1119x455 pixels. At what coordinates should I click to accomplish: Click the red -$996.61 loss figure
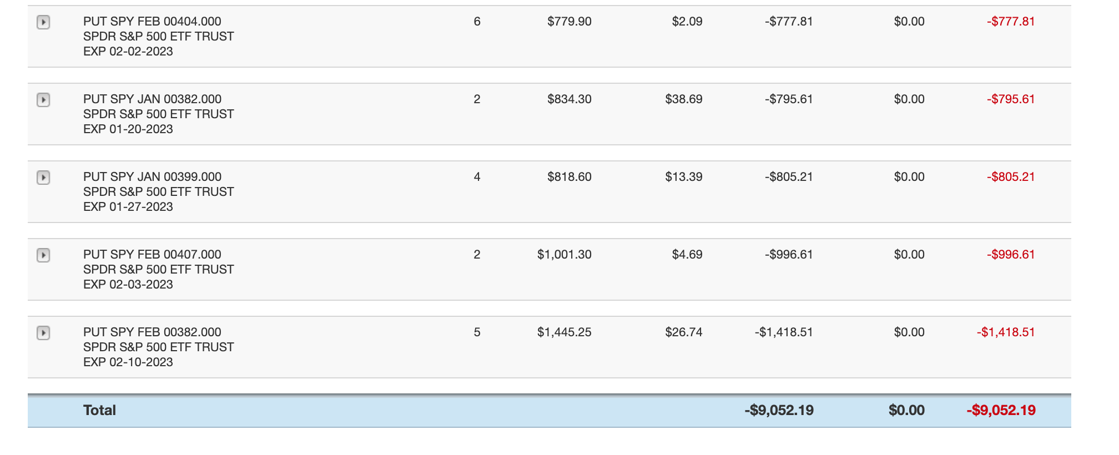point(1010,255)
